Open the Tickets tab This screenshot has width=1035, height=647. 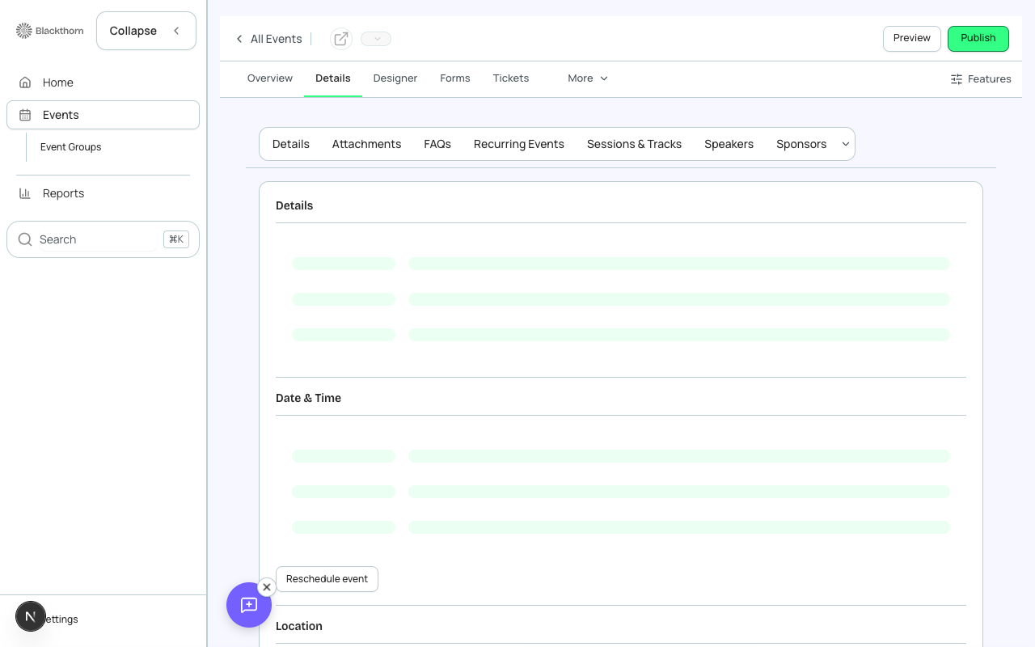point(511,78)
